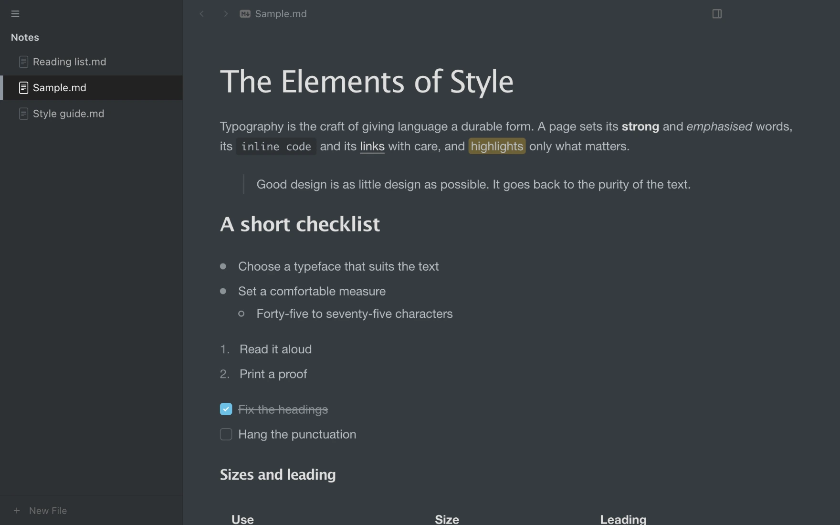Viewport: 840px width, 525px height.
Task: Go forward using the right arrow
Action: point(226,14)
